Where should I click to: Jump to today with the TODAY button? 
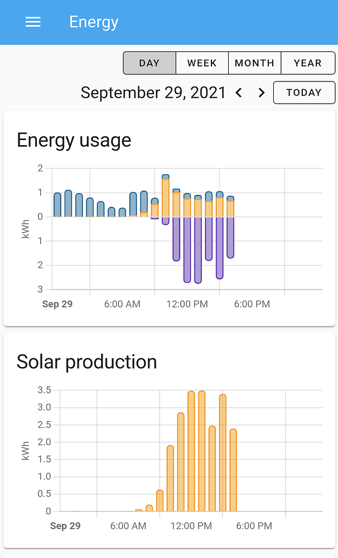[x=305, y=93]
